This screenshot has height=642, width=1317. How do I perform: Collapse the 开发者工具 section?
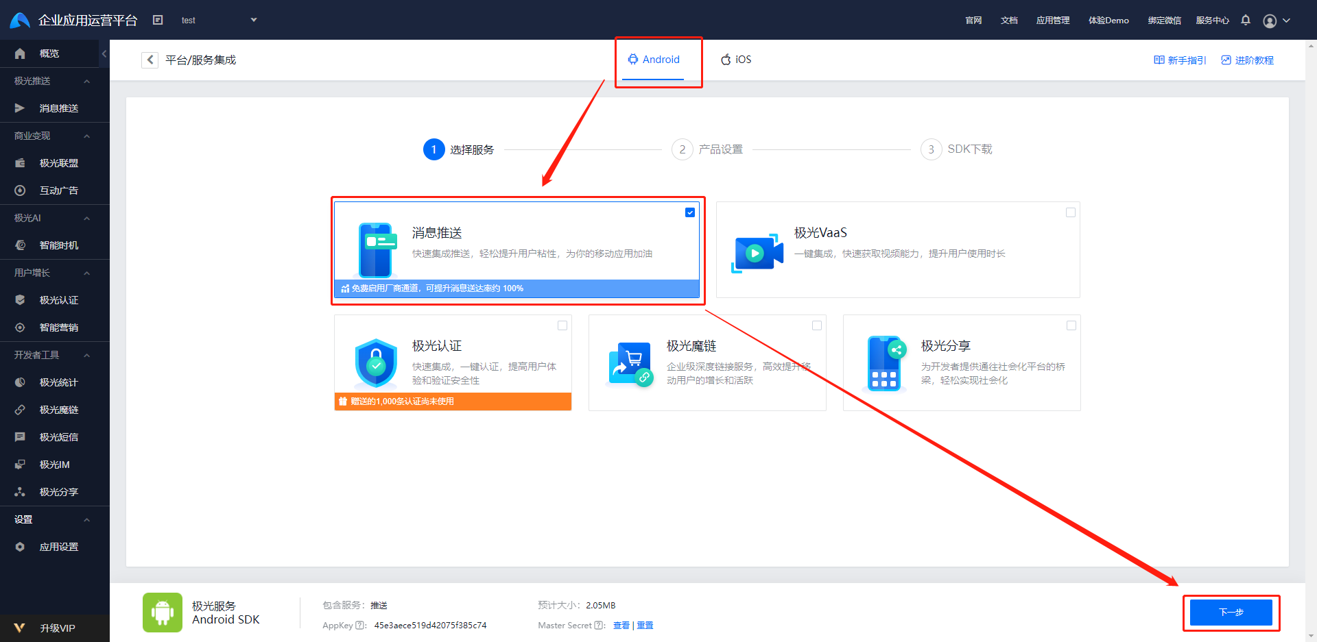[86, 355]
